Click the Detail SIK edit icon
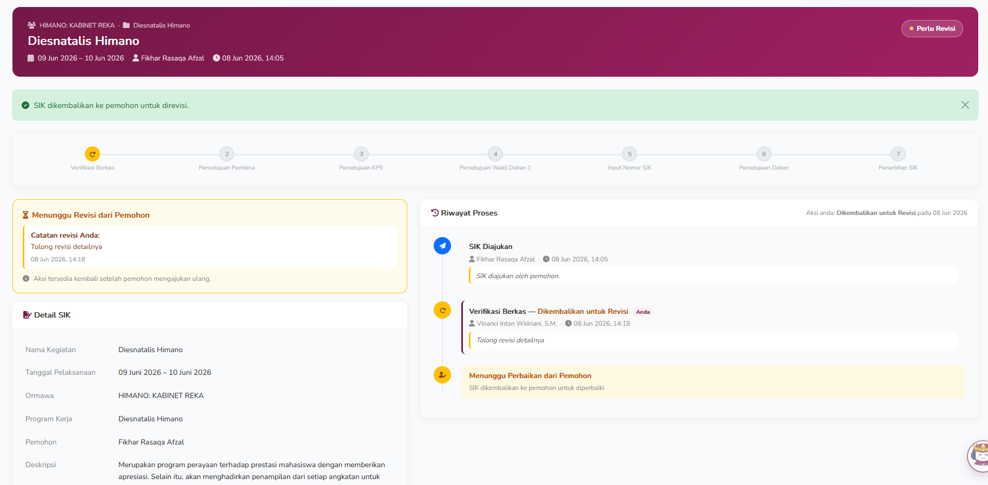This screenshot has height=485, width=988. [27, 315]
